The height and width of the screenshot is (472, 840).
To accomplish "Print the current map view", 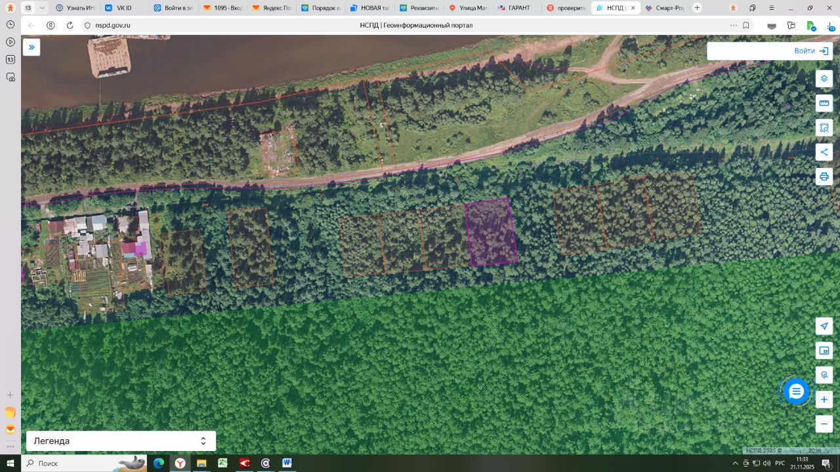I will pyautogui.click(x=824, y=176).
